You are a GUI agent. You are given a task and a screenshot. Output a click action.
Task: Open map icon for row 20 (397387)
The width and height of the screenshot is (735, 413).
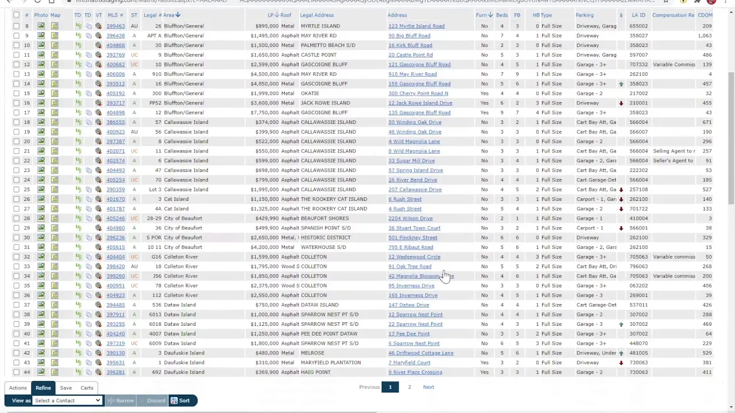55,141
